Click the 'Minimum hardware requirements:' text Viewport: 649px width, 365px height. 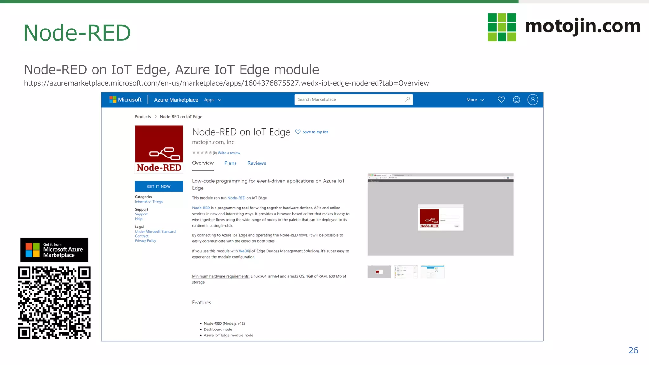(x=221, y=276)
